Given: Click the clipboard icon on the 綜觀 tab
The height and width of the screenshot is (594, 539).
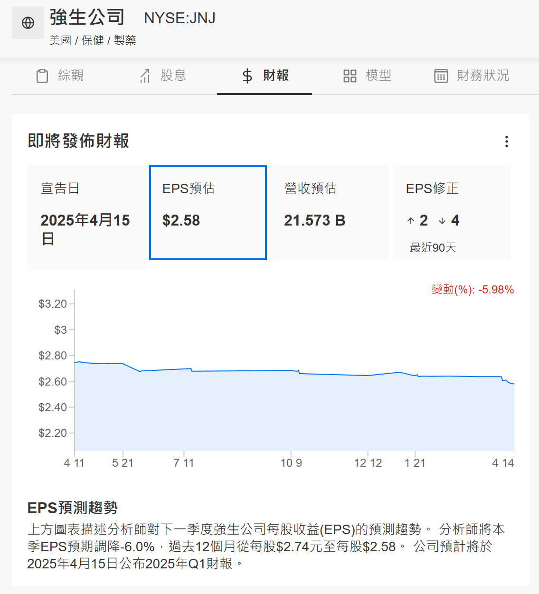Looking at the screenshot, I should point(42,76).
